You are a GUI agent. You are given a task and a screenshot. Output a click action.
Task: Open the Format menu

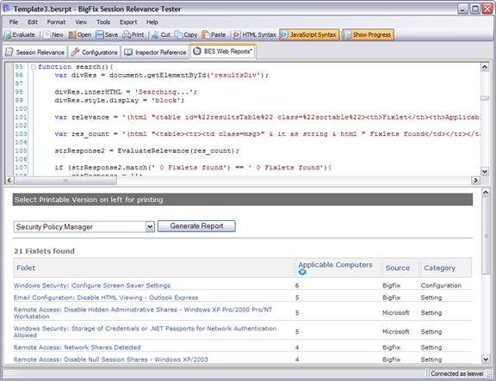56,22
